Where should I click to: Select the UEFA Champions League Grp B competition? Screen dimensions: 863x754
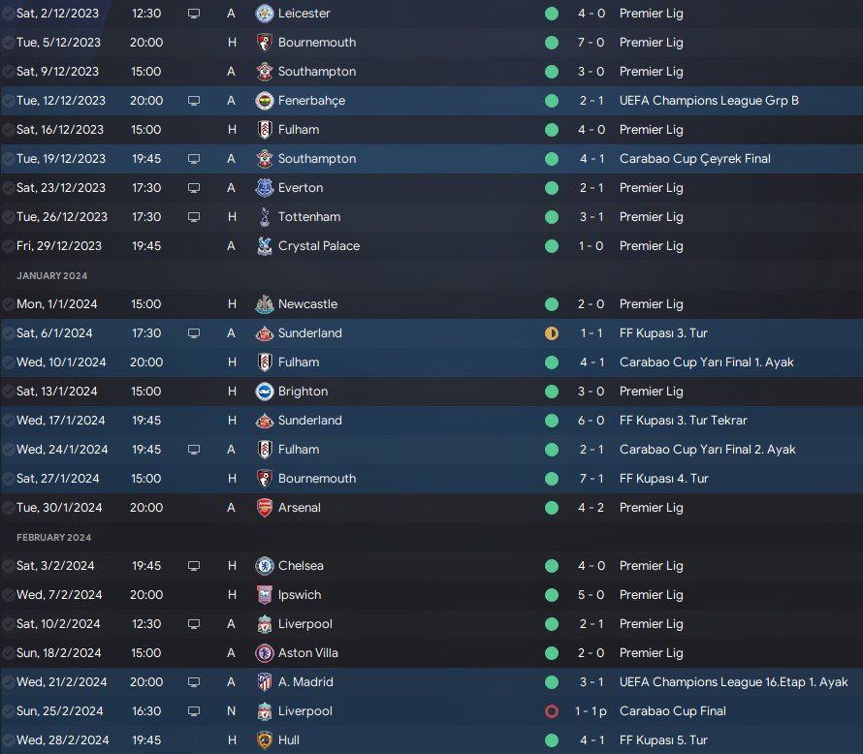click(x=709, y=101)
